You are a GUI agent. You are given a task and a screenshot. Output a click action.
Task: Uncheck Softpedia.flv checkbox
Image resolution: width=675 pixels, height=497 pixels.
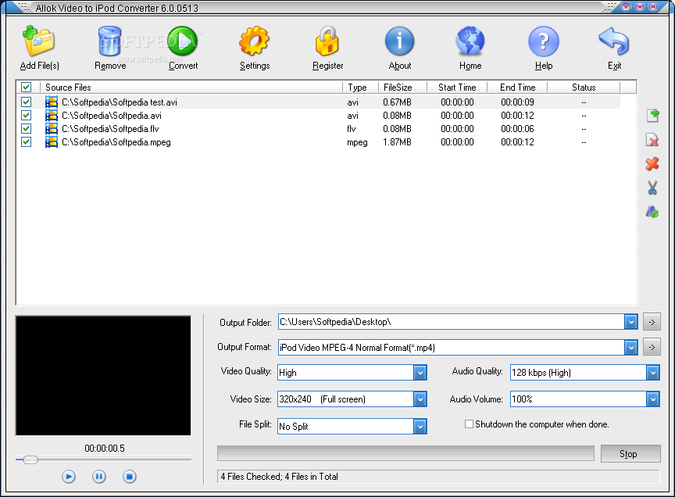(27, 129)
